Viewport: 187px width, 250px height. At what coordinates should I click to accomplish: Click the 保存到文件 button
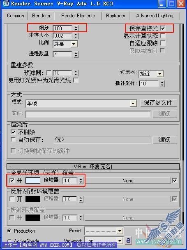coord(158,103)
